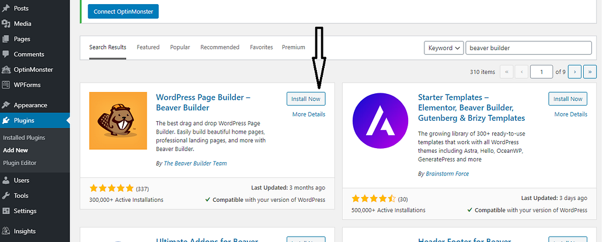Click the Posts pushpin icon in sidebar

(x=6, y=8)
